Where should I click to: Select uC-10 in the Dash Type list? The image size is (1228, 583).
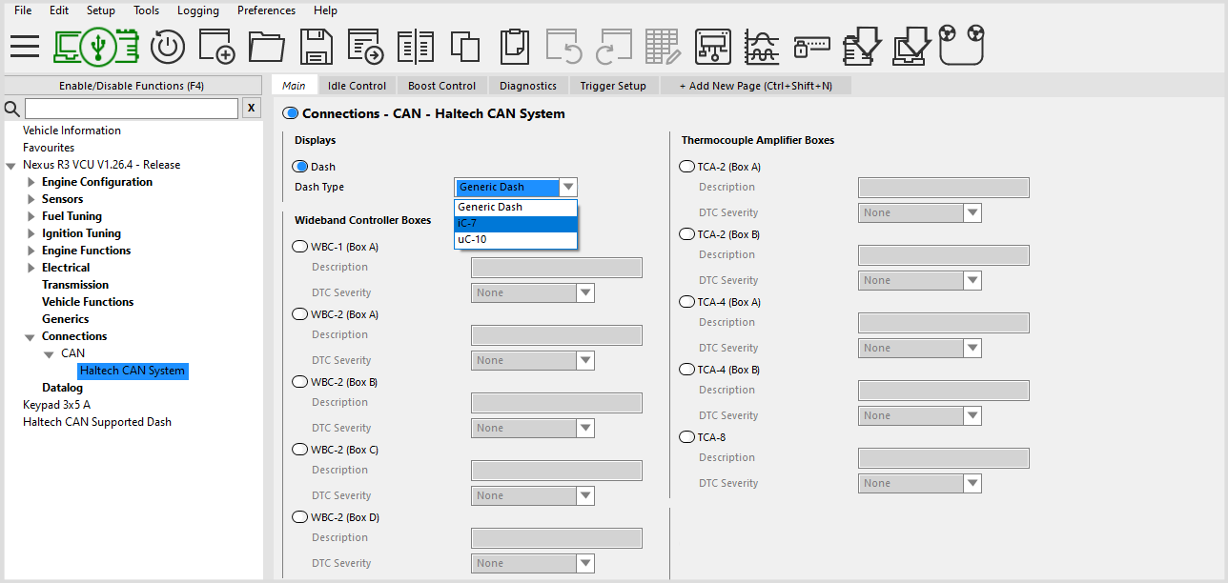click(516, 239)
